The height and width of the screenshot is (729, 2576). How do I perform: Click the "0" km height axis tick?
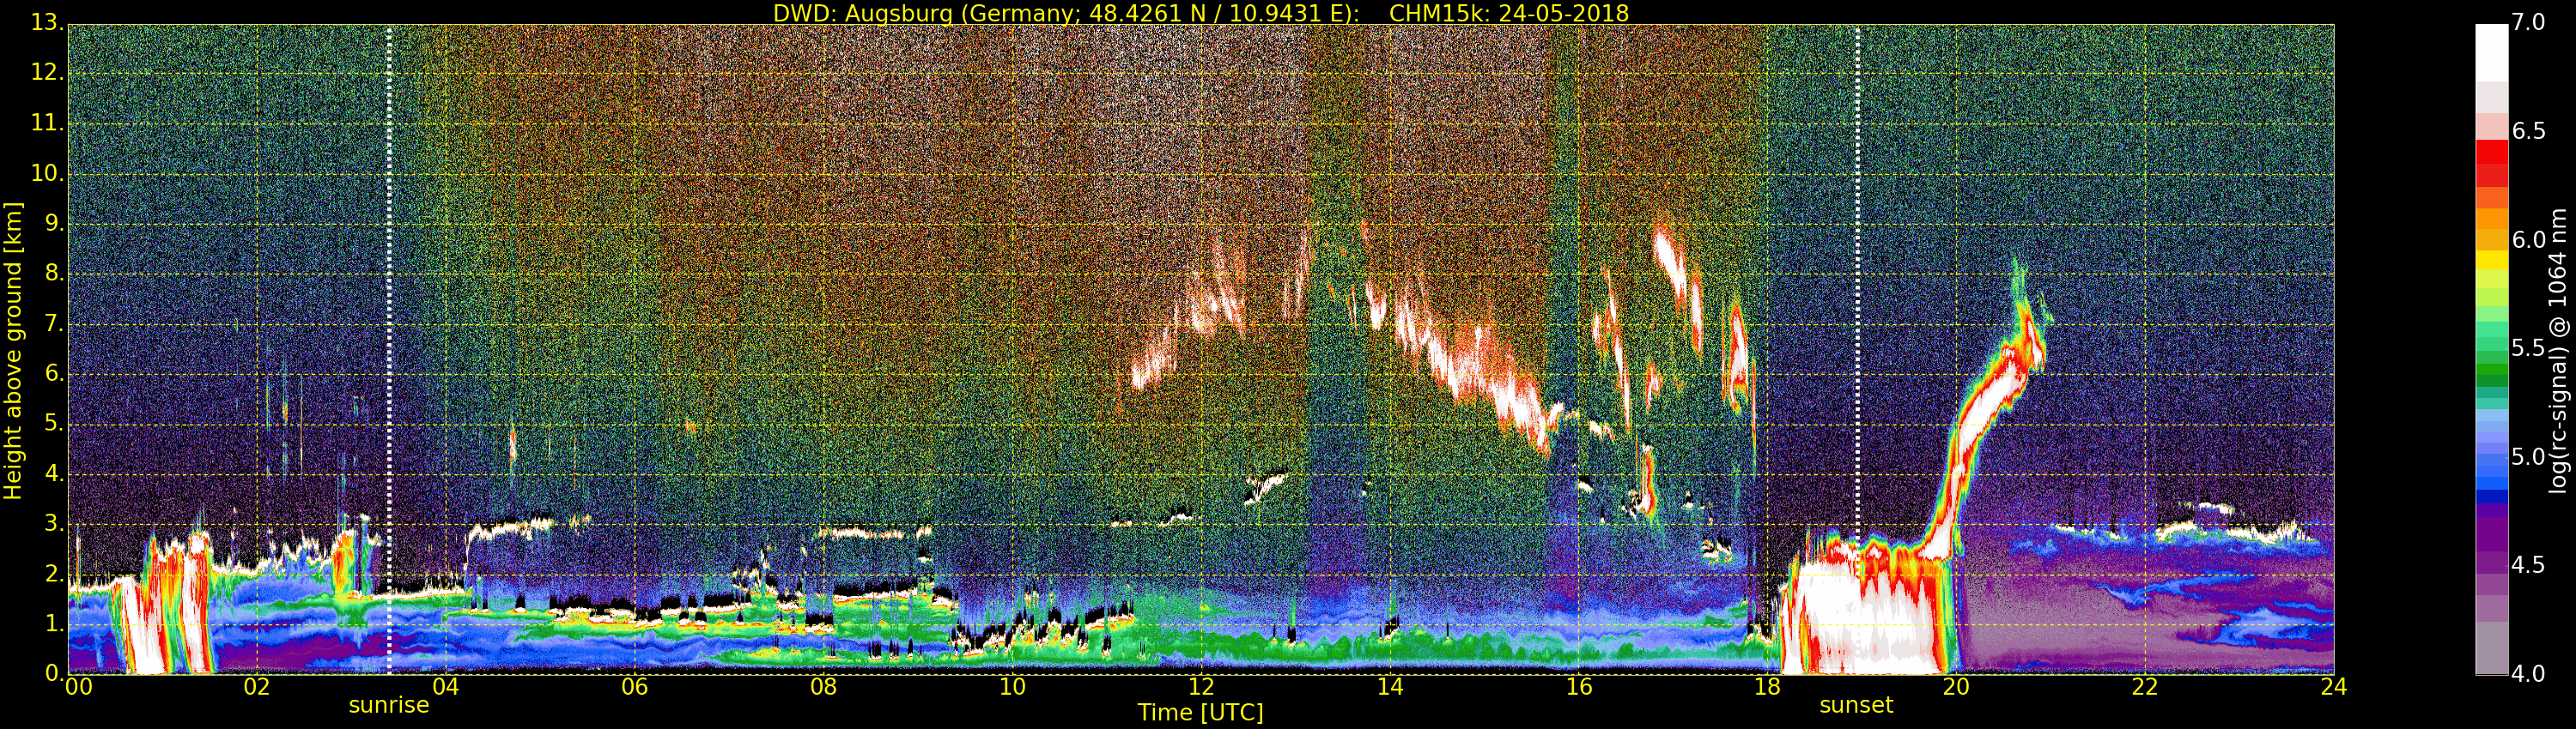[54, 673]
